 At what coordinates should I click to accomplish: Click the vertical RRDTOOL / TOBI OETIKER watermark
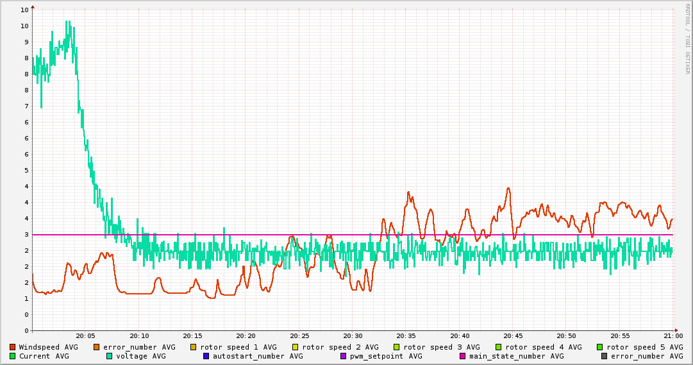point(687,38)
